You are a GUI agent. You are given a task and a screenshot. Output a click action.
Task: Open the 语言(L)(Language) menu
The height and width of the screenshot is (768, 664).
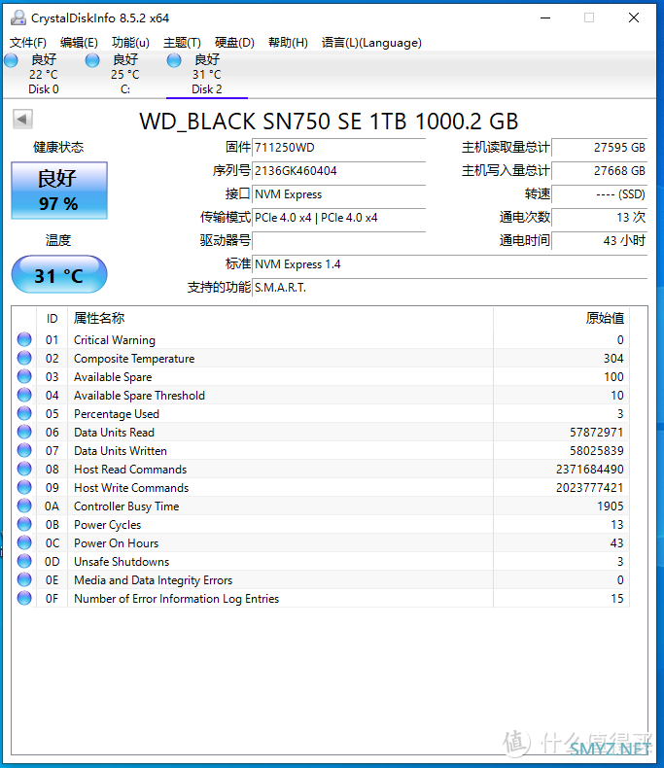[371, 43]
